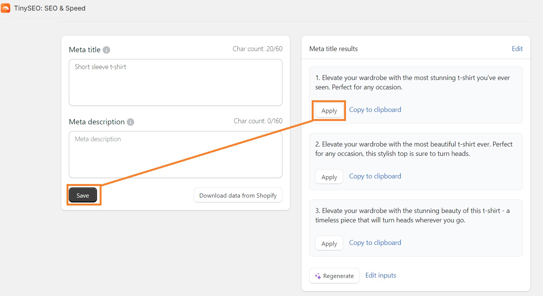
Task: Regenerate the meta title suggestions
Action: (334, 276)
